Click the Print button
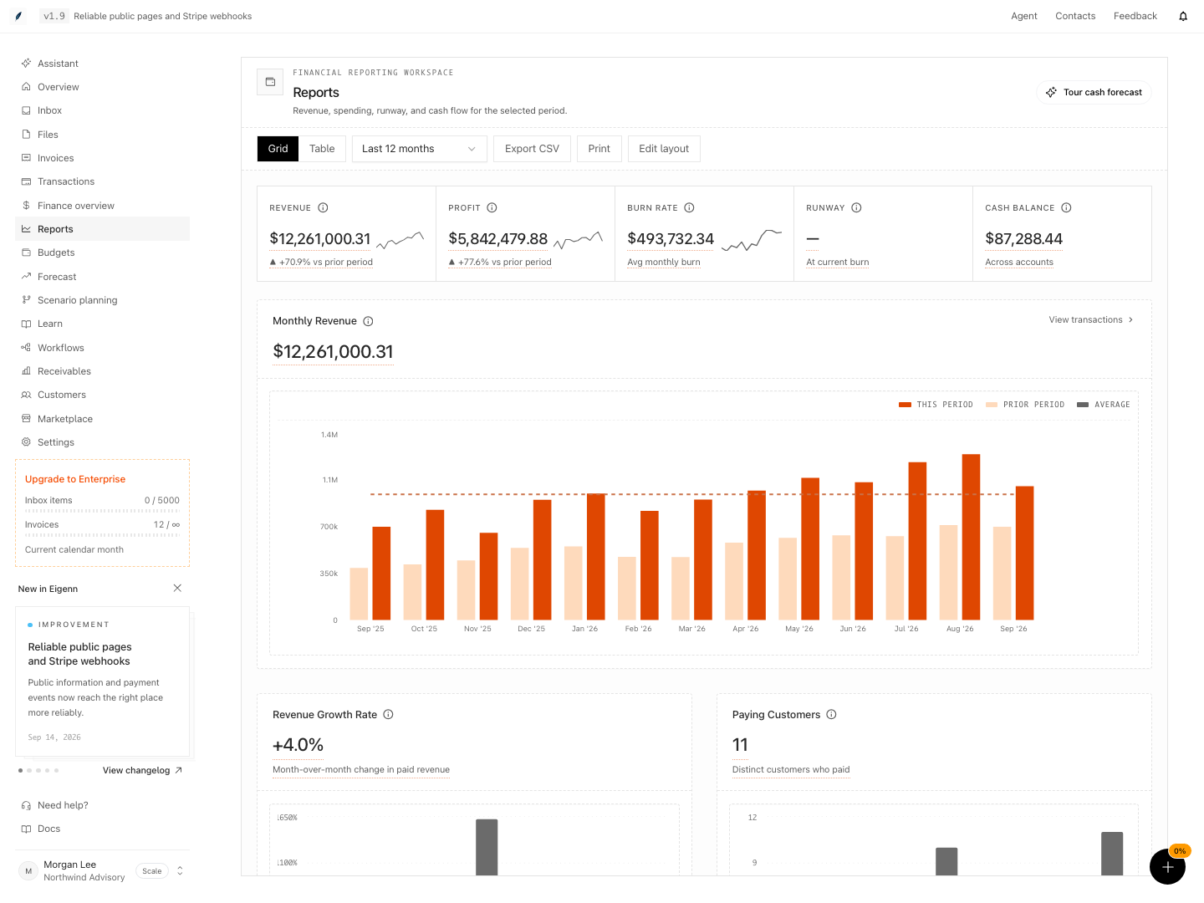Screen dimensions: 1204x903 (x=599, y=149)
